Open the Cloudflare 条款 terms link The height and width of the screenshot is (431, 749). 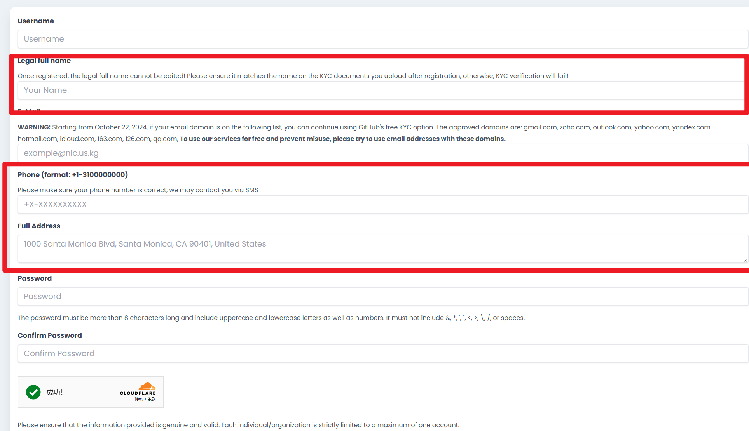click(152, 399)
